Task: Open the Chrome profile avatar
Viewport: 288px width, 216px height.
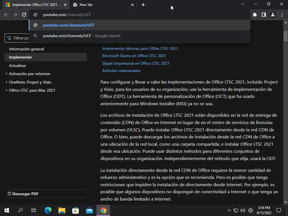Action: 273,15
